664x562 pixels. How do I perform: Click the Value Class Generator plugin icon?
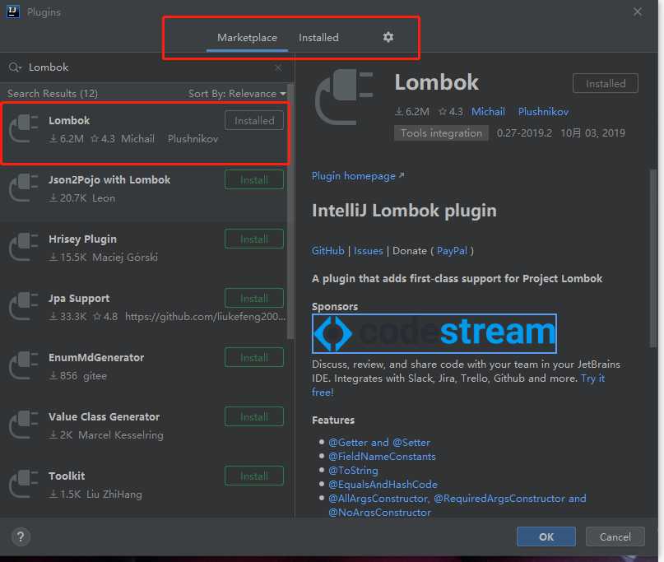click(24, 425)
